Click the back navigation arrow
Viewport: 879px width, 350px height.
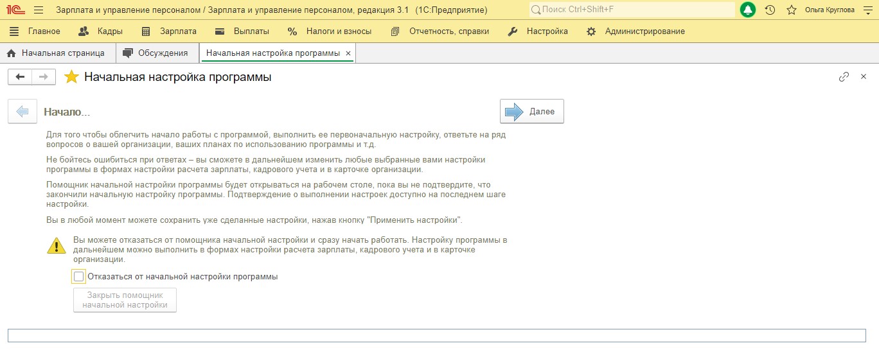coord(20,77)
